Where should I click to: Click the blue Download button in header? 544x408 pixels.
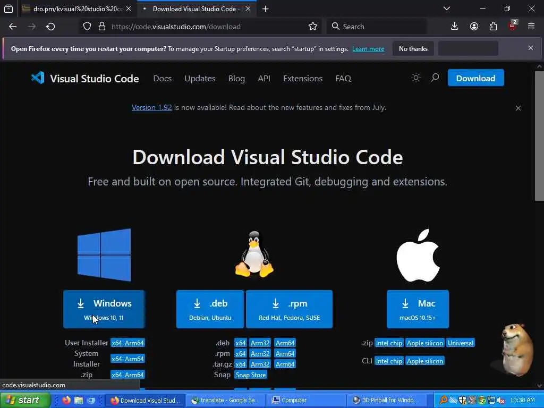tap(475, 78)
